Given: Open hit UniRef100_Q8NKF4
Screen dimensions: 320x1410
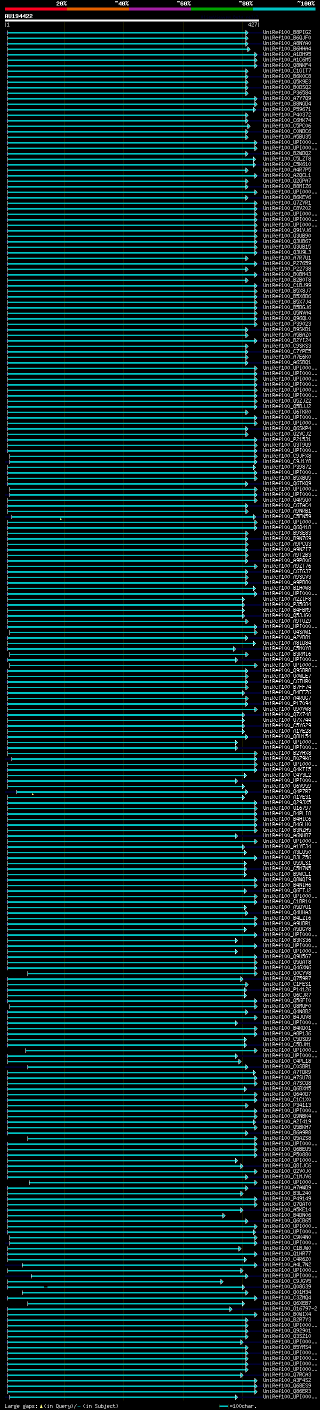Looking at the screenshot, I should pos(287,65).
